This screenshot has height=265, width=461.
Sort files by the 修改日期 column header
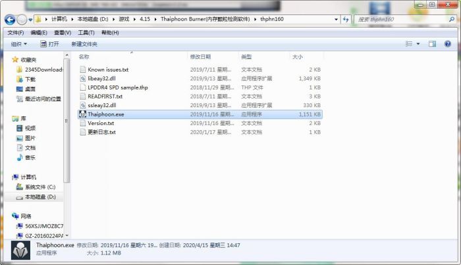[200, 57]
